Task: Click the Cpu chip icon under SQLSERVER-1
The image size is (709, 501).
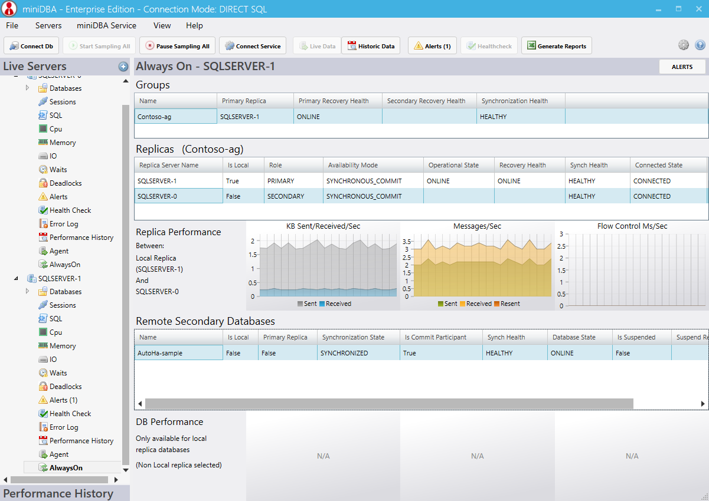Action: (x=43, y=332)
